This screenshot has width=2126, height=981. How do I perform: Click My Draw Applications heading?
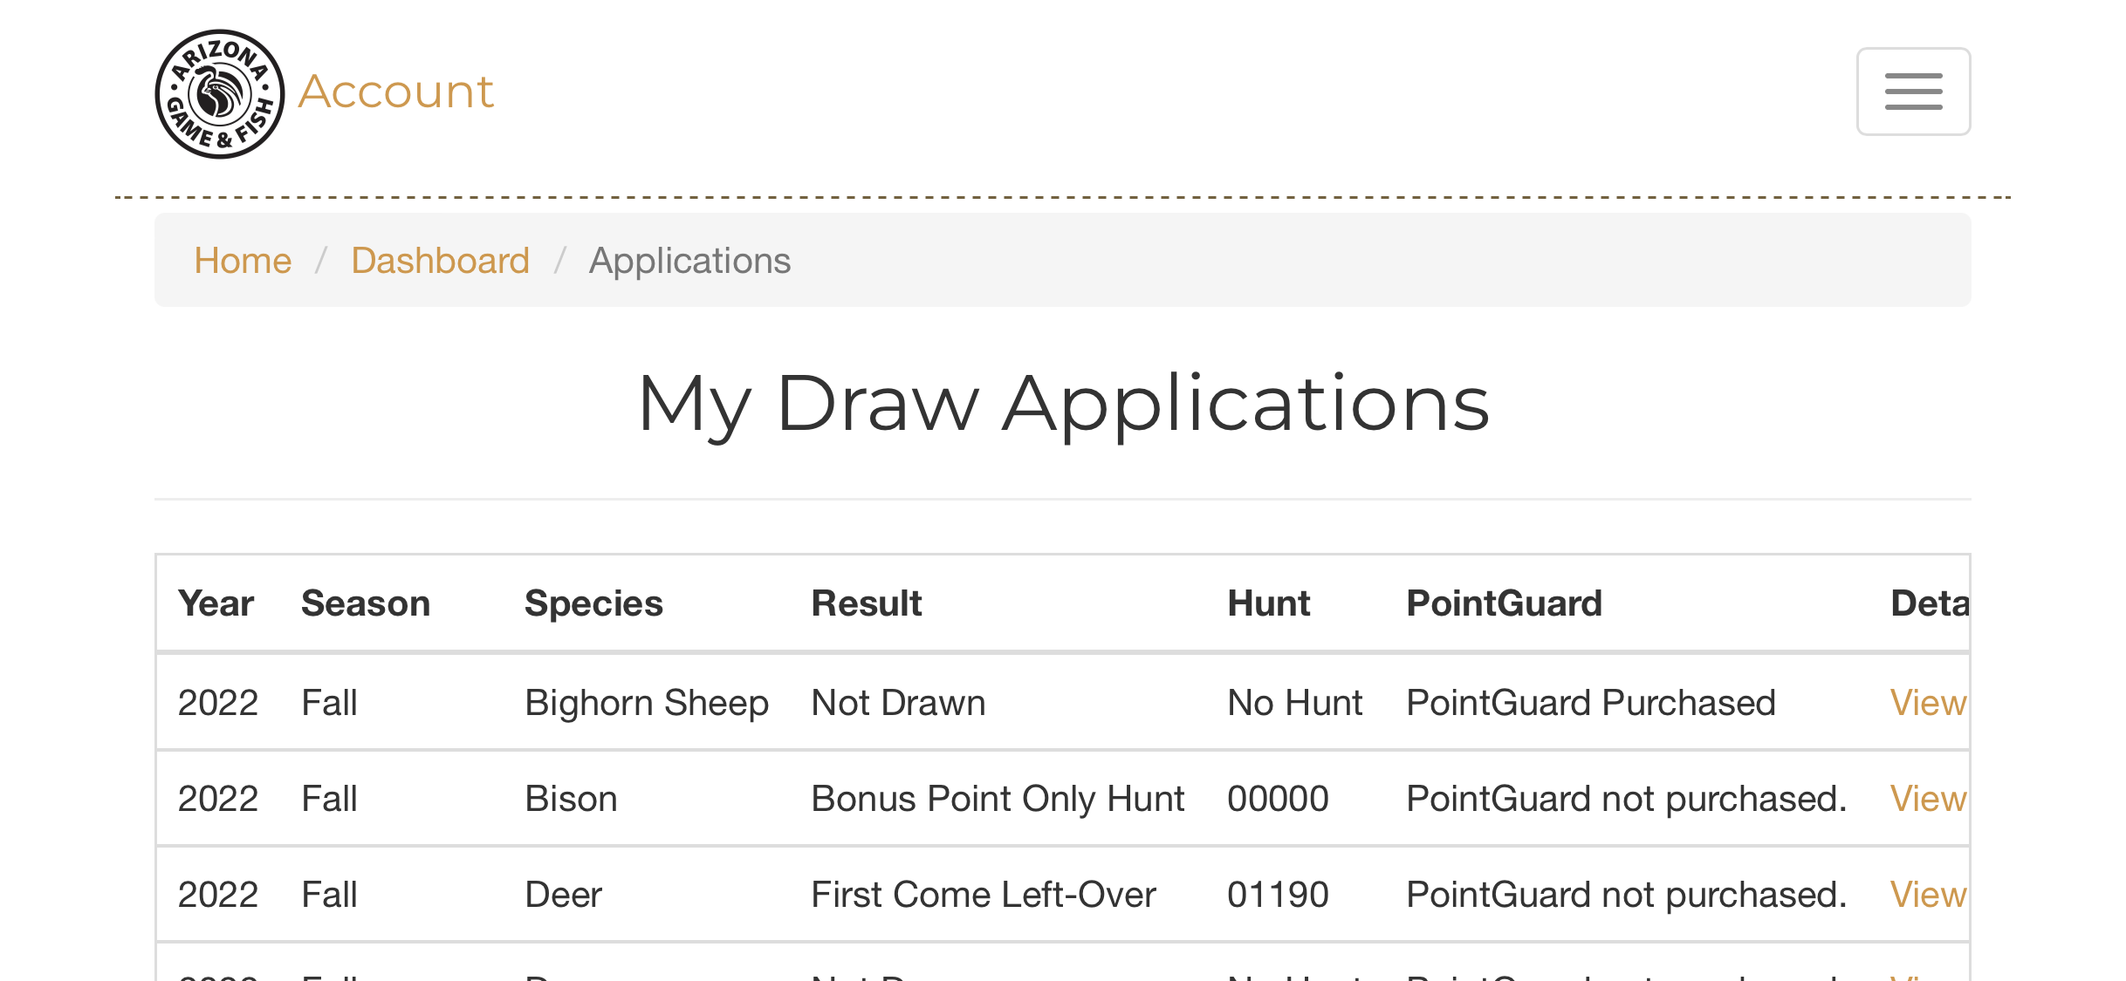1063,405
